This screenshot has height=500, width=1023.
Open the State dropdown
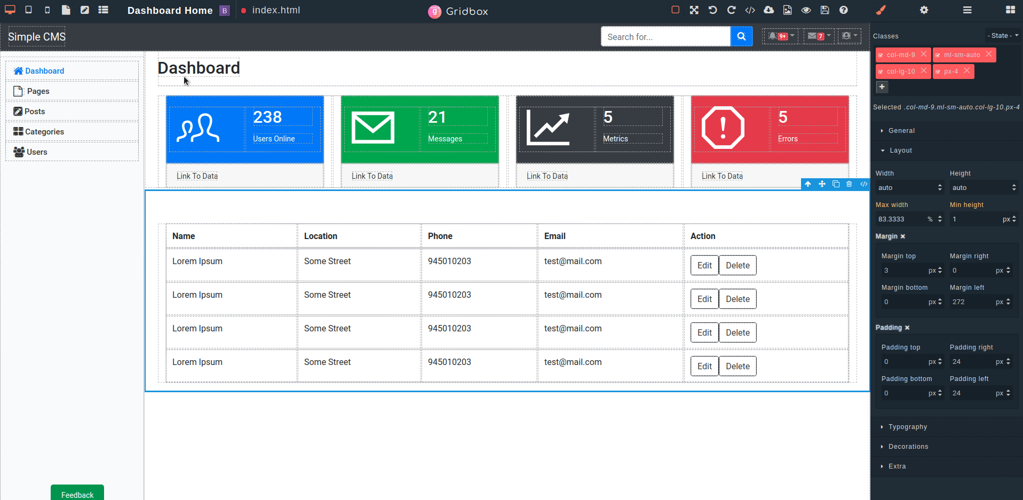1003,35
